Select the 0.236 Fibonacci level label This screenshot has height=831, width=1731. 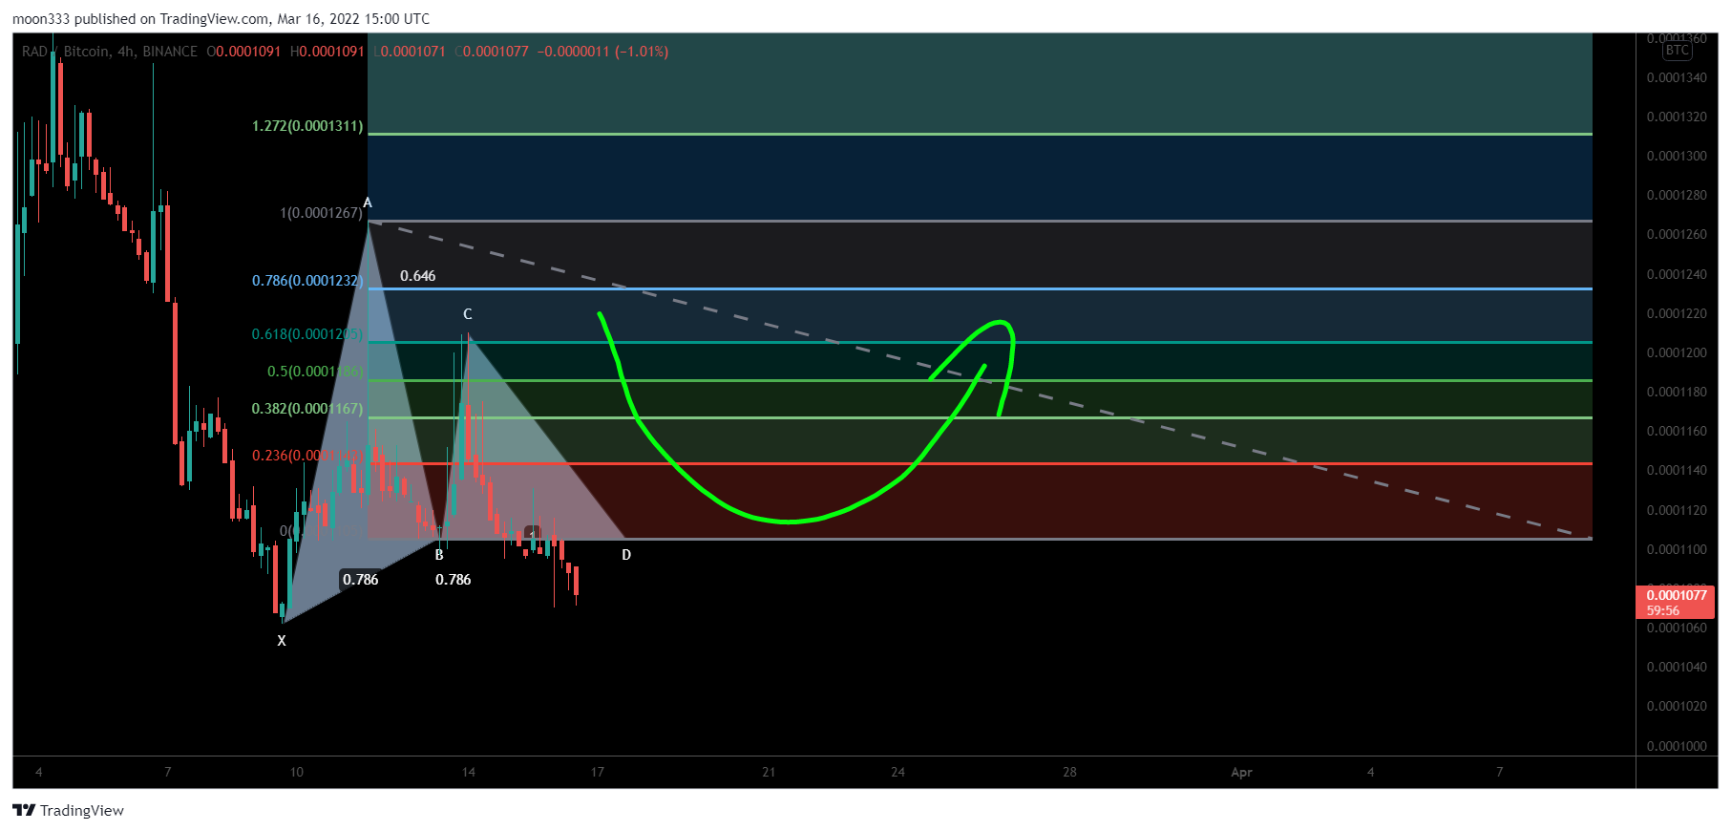pyautogui.click(x=307, y=456)
